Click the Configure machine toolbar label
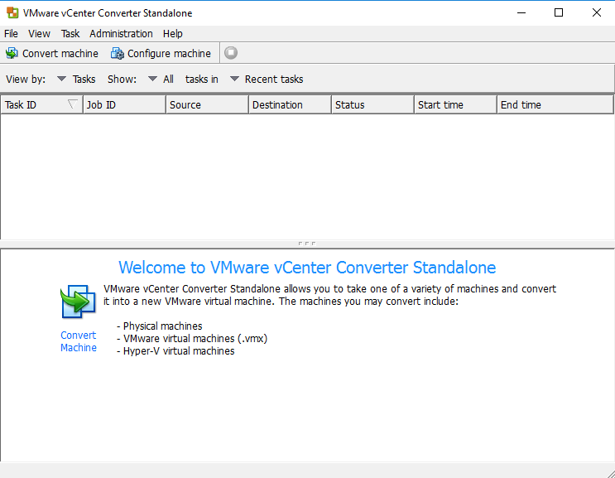The width and height of the screenshot is (615, 478). (169, 53)
